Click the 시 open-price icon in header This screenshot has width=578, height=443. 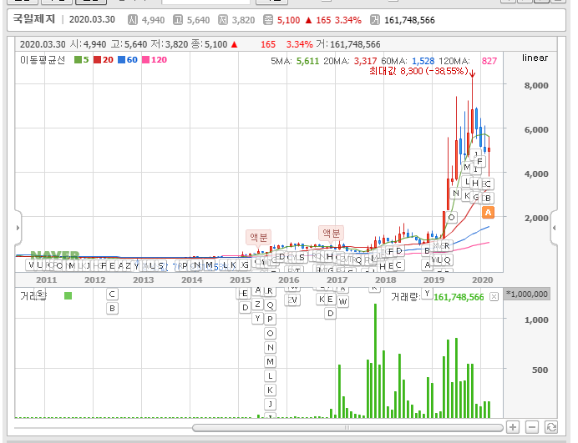click(132, 20)
